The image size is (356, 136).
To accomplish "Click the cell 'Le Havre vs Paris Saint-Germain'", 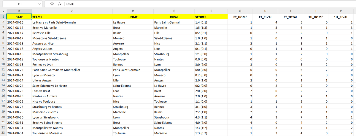I will click(x=54, y=22).
